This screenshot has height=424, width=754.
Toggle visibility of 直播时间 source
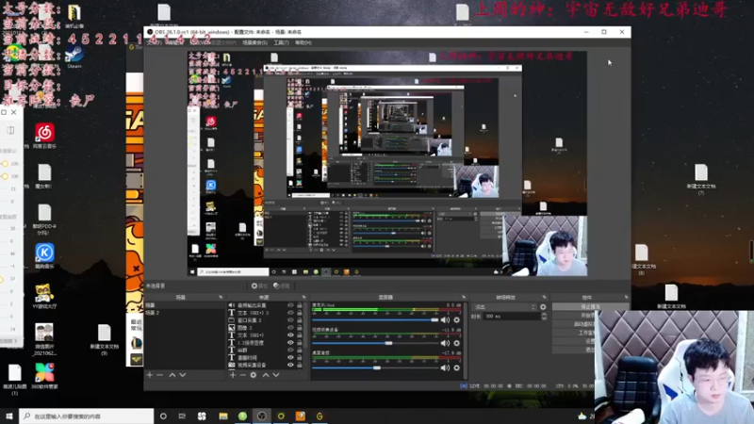290,358
